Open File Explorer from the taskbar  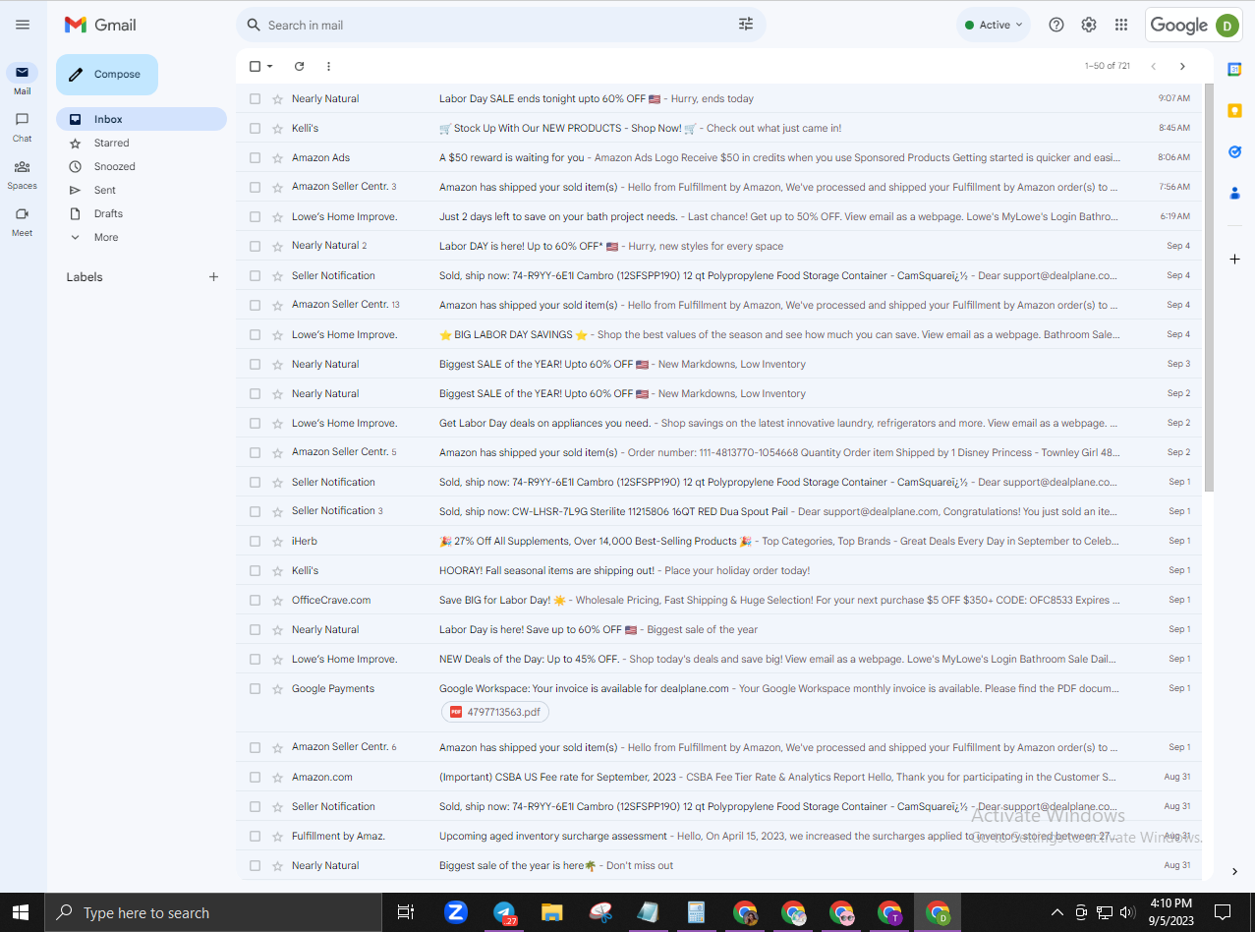[x=552, y=912]
